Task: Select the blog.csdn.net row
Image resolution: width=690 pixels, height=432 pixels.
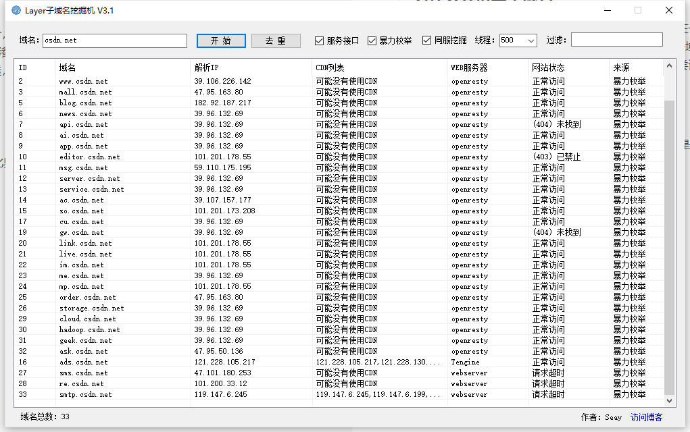Action: 339,103
